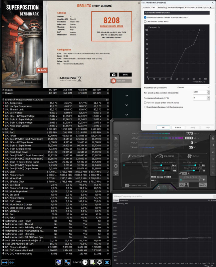Open Afterburner settings gear icon
This screenshot has width=216, height=267.
pos(116,166)
